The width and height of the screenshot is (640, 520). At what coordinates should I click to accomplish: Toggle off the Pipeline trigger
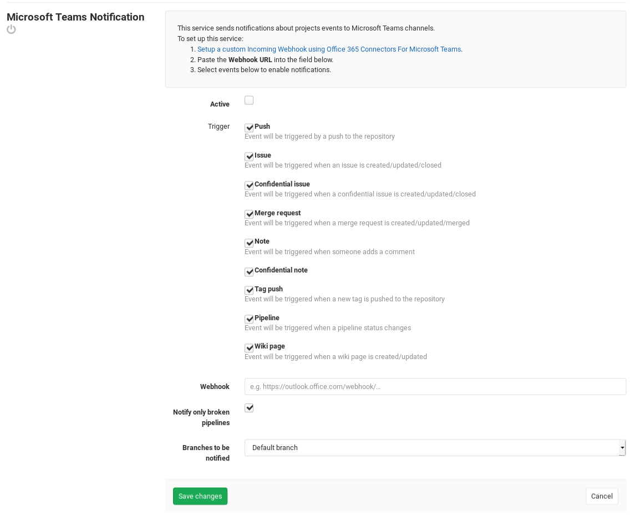[x=249, y=319]
